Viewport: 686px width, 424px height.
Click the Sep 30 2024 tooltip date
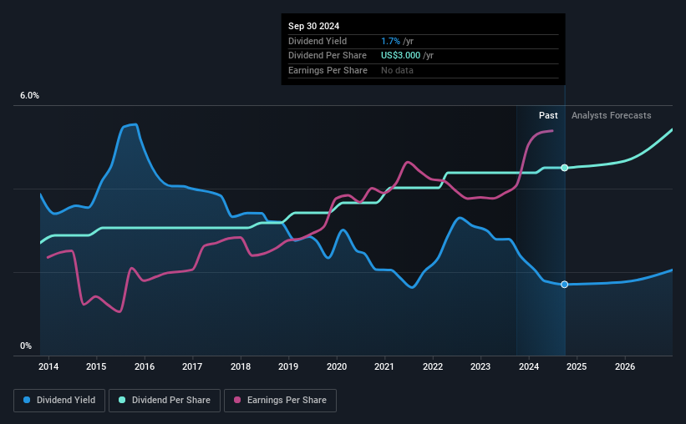(313, 26)
